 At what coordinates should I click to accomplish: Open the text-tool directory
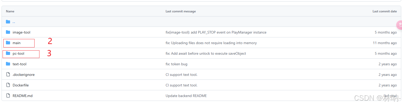pyautogui.click(x=19, y=64)
